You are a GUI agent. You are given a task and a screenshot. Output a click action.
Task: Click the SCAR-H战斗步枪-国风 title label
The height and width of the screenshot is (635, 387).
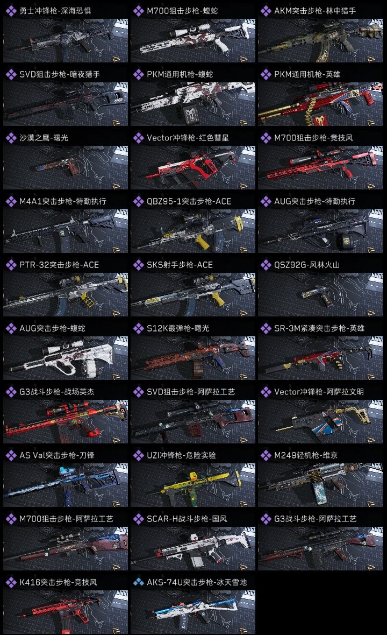click(187, 519)
